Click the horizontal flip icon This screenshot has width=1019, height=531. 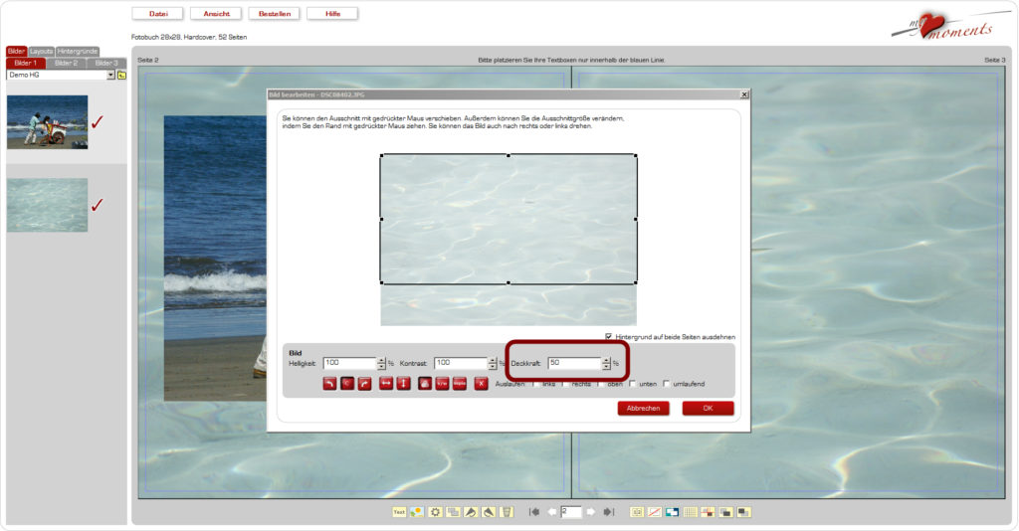tap(386, 384)
